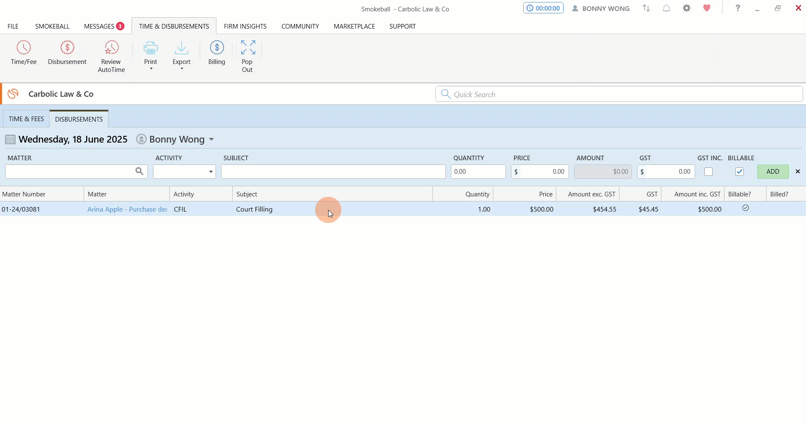Click the Court Filling subject cell
The image size is (806, 429).
332,209
